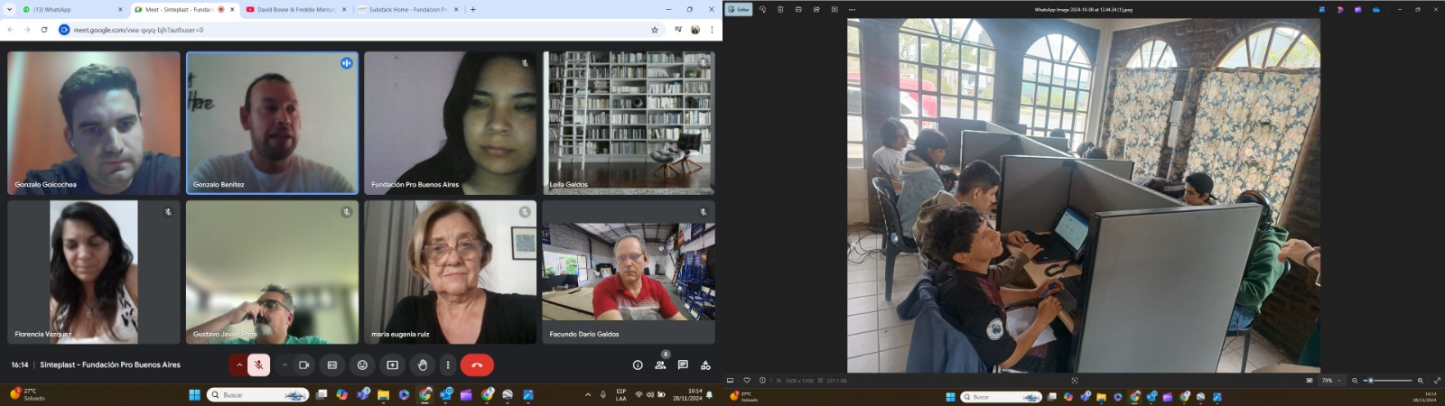Toggle the camera in Meet
The image size is (1445, 406).
pos(303,365)
